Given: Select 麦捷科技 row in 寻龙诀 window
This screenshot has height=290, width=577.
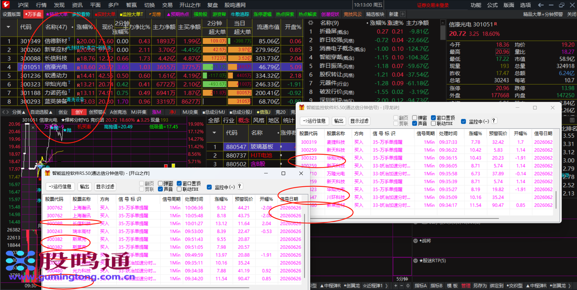Looking at the screenshot, I should click(x=425, y=142).
